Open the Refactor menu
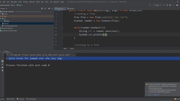The image size is (180, 101). pos(32,2)
